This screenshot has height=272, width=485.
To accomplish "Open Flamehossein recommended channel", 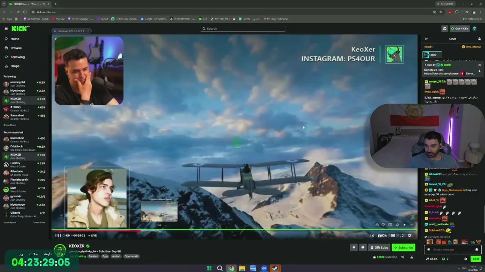I will coord(24,181).
